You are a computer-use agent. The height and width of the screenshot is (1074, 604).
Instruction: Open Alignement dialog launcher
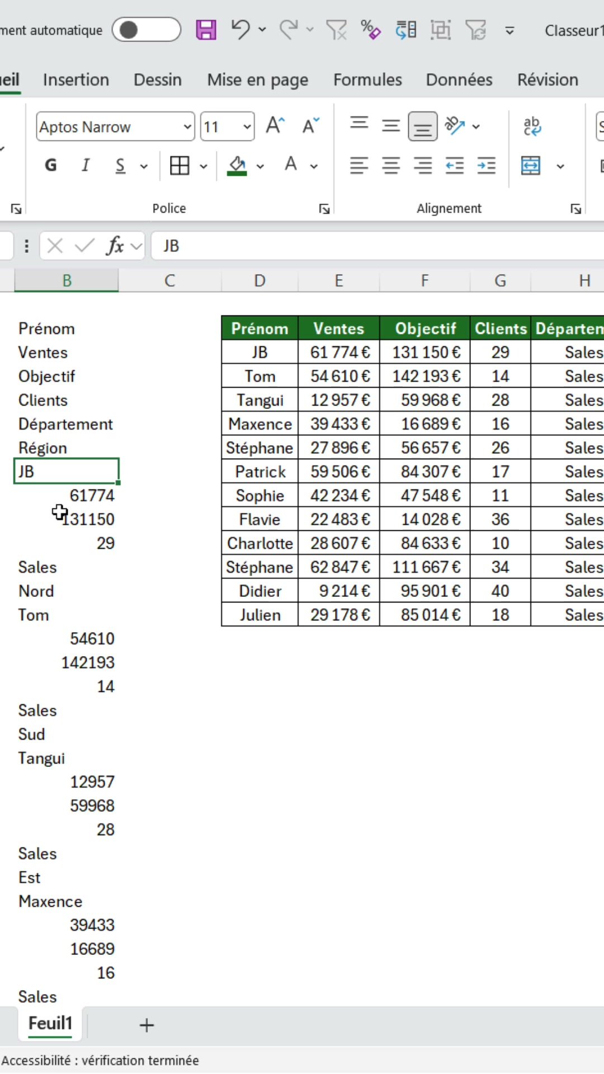pyautogui.click(x=576, y=209)
